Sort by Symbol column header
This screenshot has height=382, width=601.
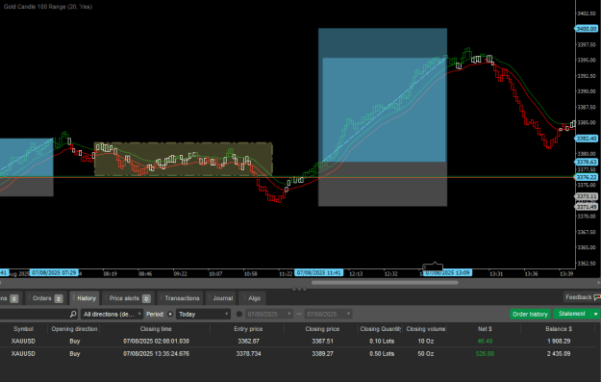click(x=23, y=329)
